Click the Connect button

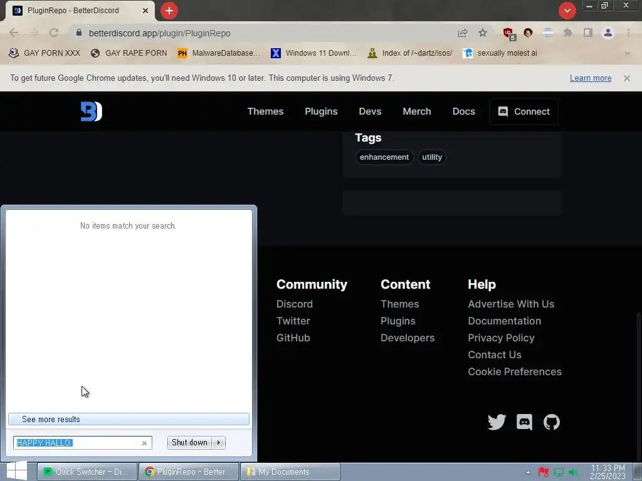[524, 111]
